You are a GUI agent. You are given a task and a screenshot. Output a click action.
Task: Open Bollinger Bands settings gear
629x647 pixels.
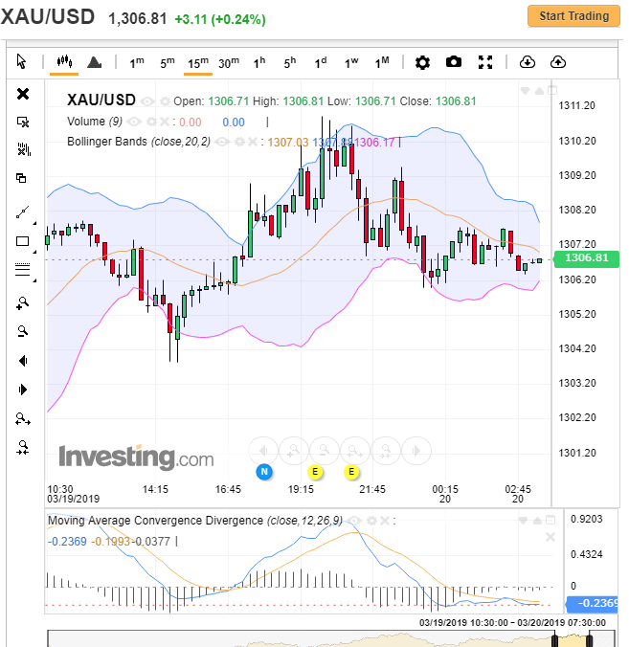239,142
